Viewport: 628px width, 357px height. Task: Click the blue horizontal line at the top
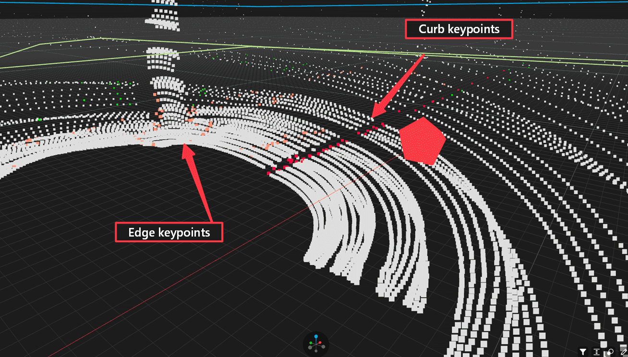pyautogui.click(x=312, y=5)
